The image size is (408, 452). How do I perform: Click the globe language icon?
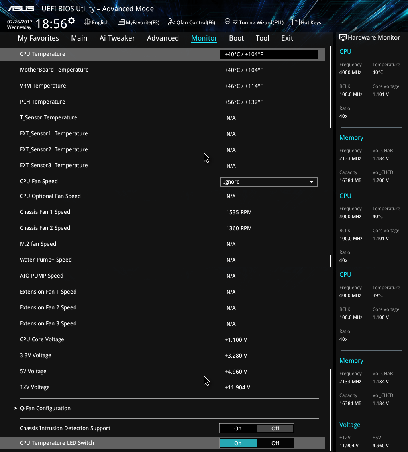coord(87,22)
